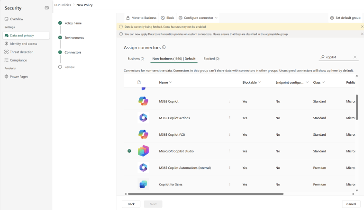Select the M365 Copilot (V2) name

(172, 134)
